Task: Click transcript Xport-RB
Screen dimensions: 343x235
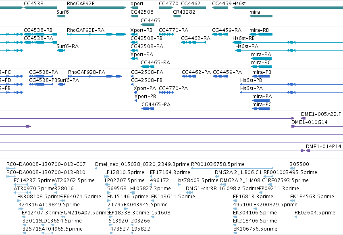Action: click(141, 30)
